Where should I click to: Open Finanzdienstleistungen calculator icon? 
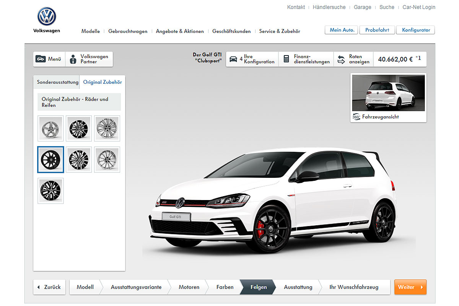click(286, 59)
